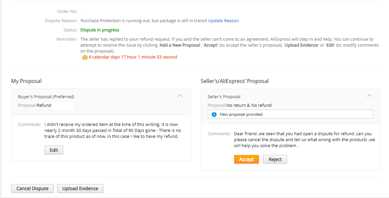Select the Seller's Proposal header text
Viewport: 389px width, 198px height.
point(224,97)
